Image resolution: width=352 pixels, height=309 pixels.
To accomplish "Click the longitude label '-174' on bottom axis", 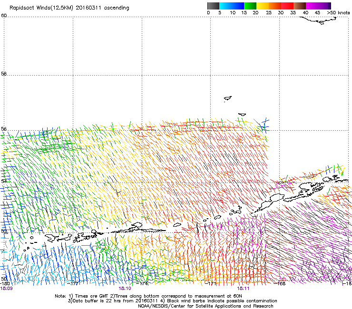I will tap(142, 284).
